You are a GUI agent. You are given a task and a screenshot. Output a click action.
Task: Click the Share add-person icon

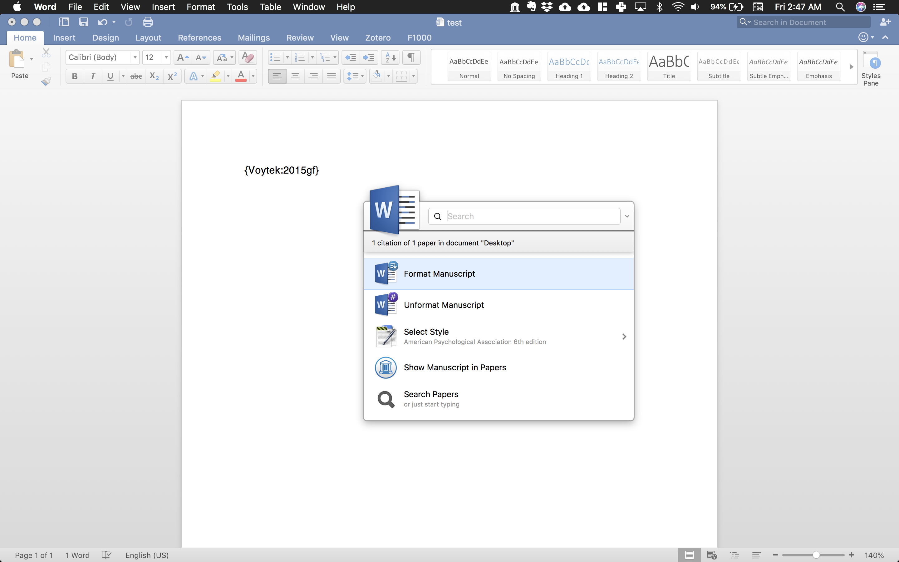[885, 22]
